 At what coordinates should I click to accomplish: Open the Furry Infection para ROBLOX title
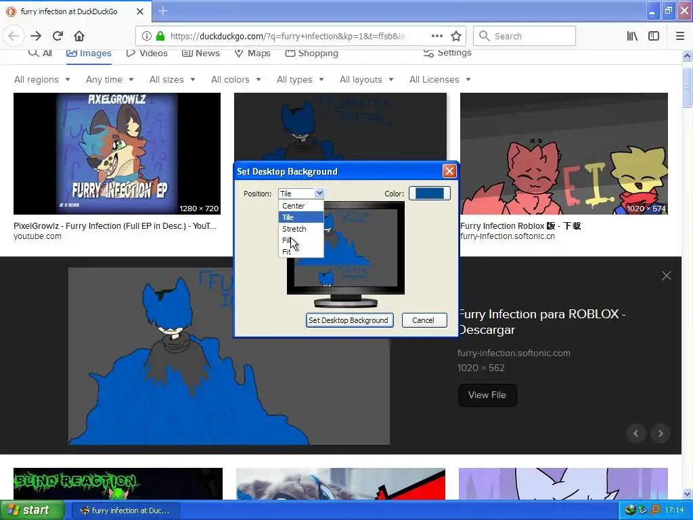542,322
